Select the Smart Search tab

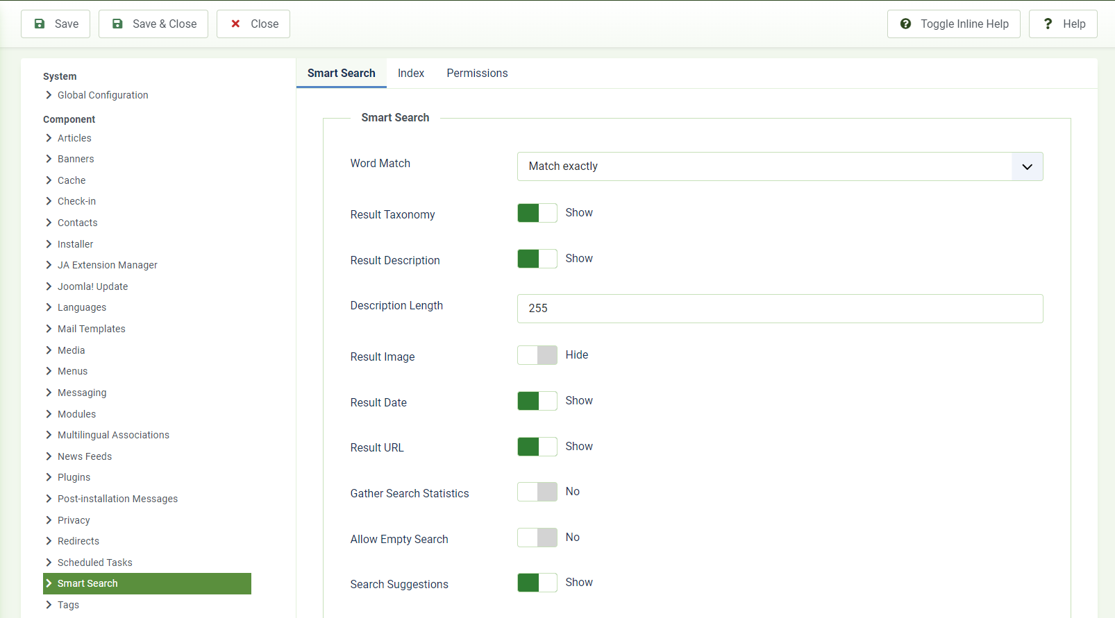click(x=342, y=73)
